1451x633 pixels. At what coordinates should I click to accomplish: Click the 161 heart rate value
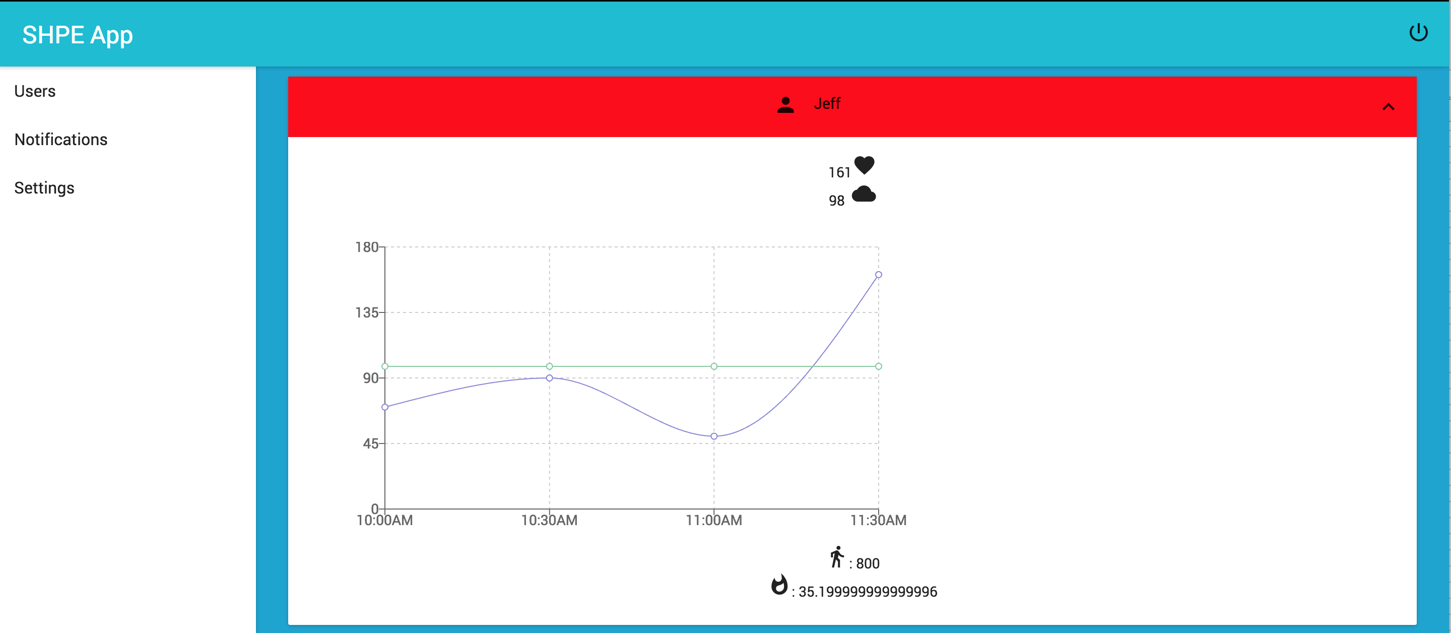(x=839, y=172)
